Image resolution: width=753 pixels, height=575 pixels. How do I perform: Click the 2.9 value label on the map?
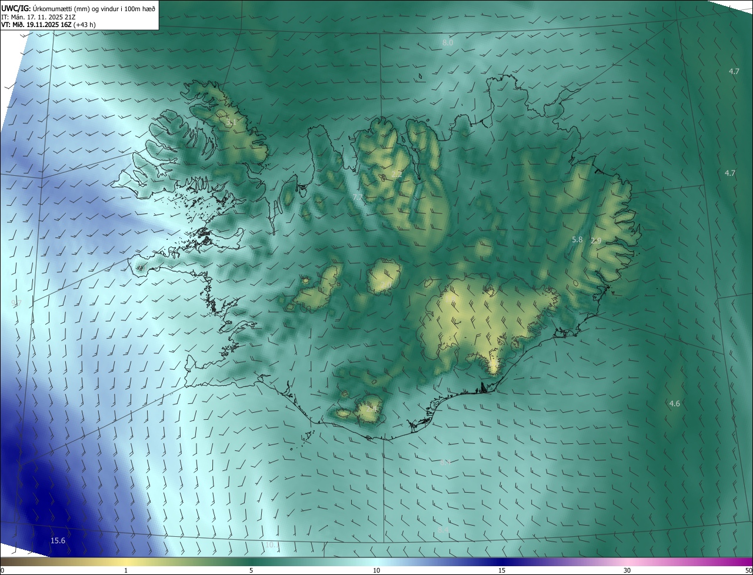point(596,240)
